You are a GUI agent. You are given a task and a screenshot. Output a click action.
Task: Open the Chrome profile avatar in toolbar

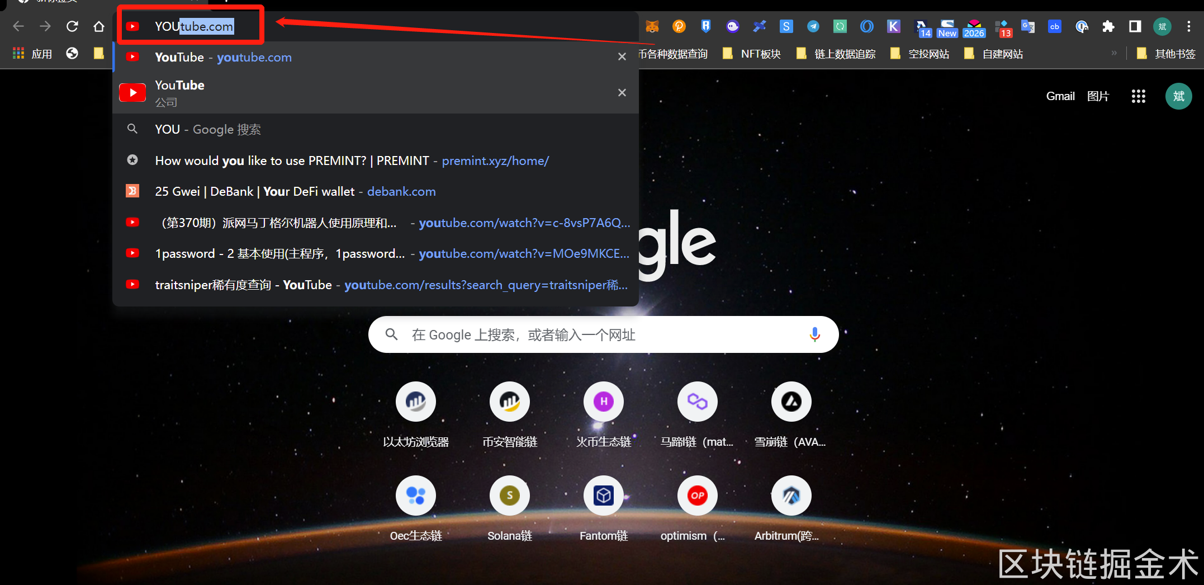click(x=1162, y=26)
